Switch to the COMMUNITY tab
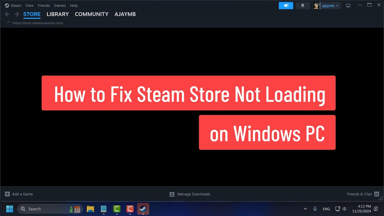The width and height of the screenshot is (384, 216). click(91, 14)
